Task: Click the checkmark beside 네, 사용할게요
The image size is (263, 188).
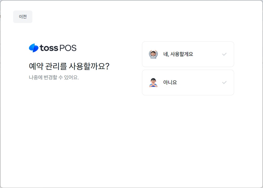Action: (x=224, y=54)
